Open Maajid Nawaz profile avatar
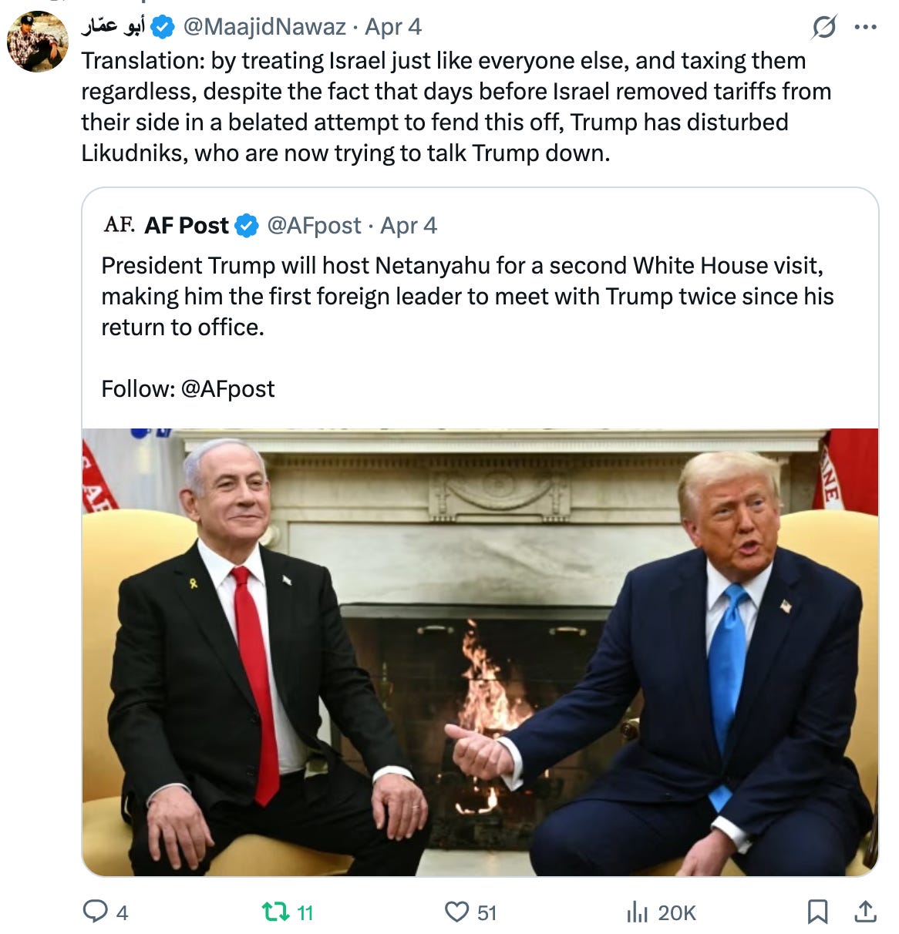This screenshot has width=899, height=934. pos(37,42)
